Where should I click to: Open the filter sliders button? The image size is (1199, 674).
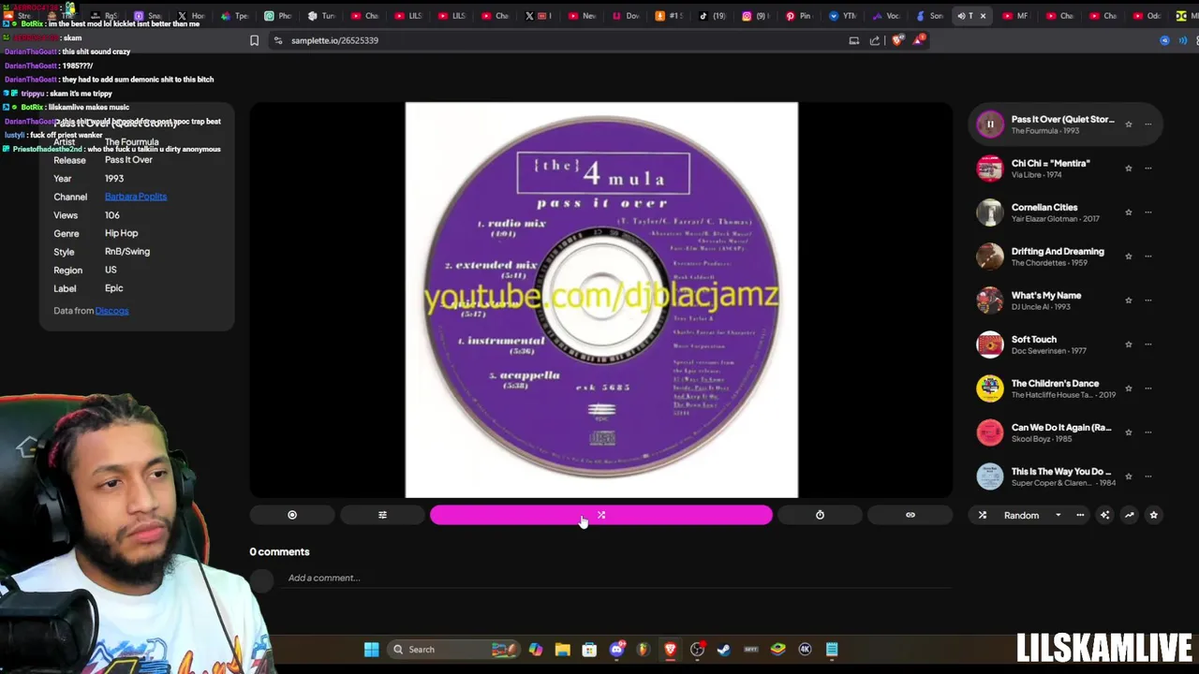382,515
